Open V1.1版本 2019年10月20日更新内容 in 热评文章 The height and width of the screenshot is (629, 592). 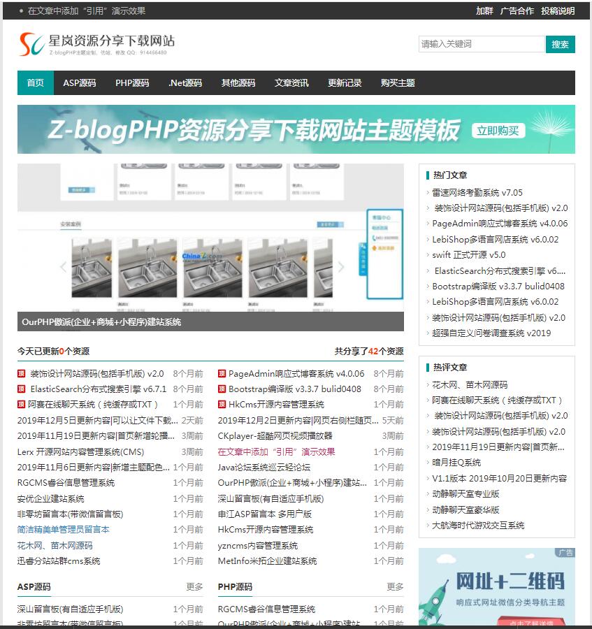coord(499,478)
